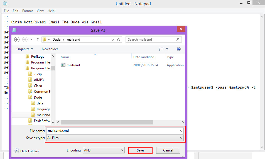Close the Save As dialog
This screenshot has width=265, height=159.
click(x=181, y=29)
